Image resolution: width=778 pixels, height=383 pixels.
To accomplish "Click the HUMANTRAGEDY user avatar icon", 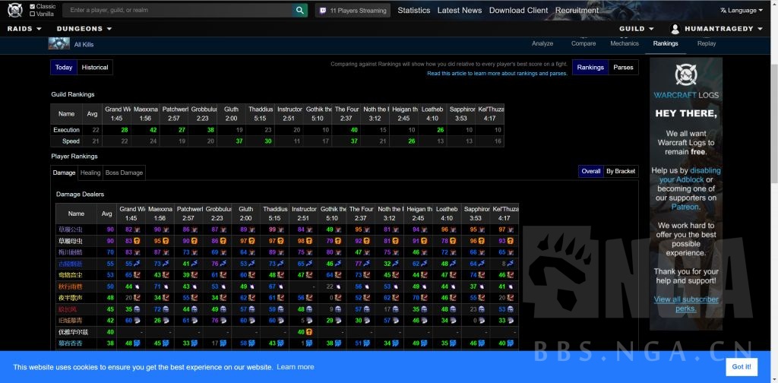I will (x=675, y=29).
